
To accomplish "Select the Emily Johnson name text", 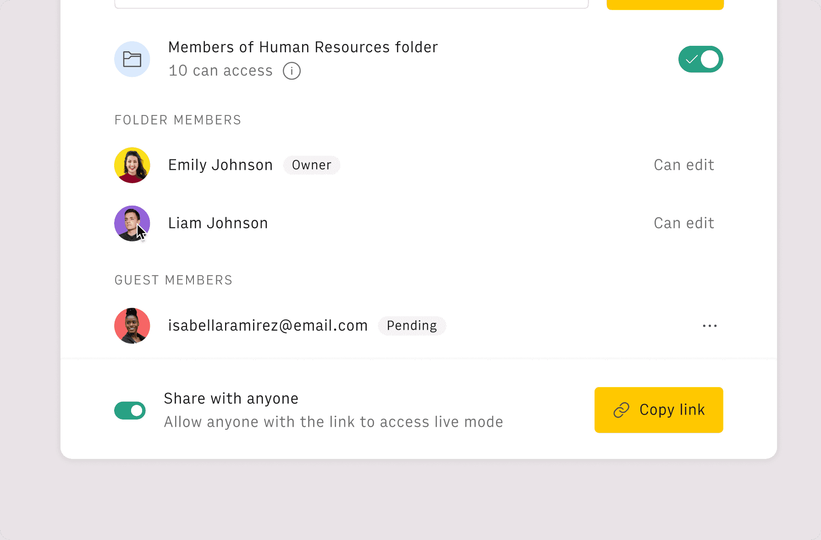I will 220,165.
